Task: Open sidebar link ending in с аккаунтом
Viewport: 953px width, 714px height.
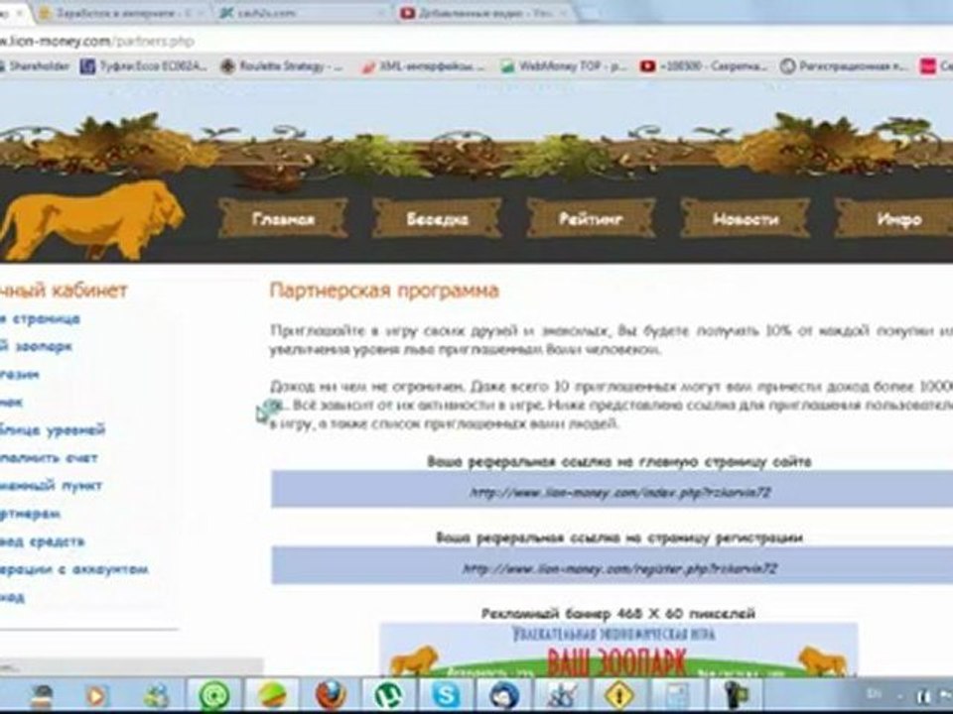Action: click(x=74, y=569)
